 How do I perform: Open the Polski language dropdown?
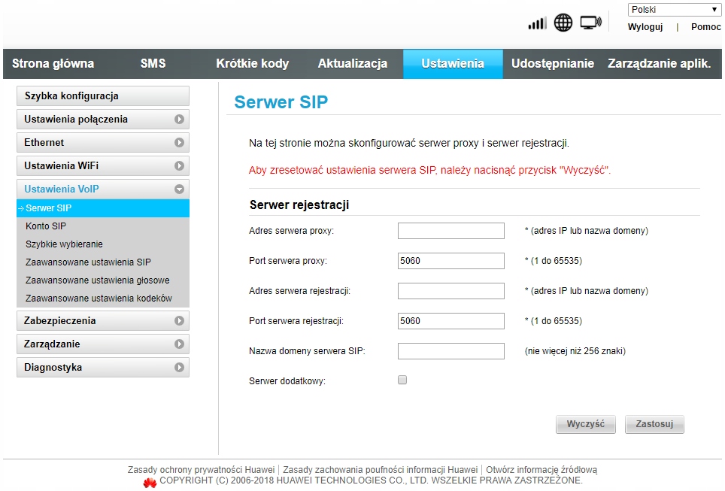[x=674, y=10]
